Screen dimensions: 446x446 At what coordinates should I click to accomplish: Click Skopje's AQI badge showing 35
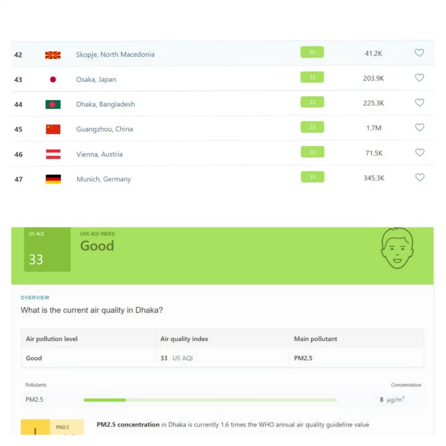[312, 52]
